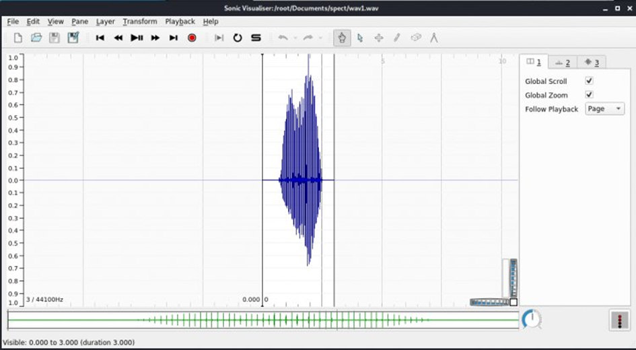Viewport: 636px width, 350px height.
Task: Rewind to the start of audio
Action: (x=100, y=38)
